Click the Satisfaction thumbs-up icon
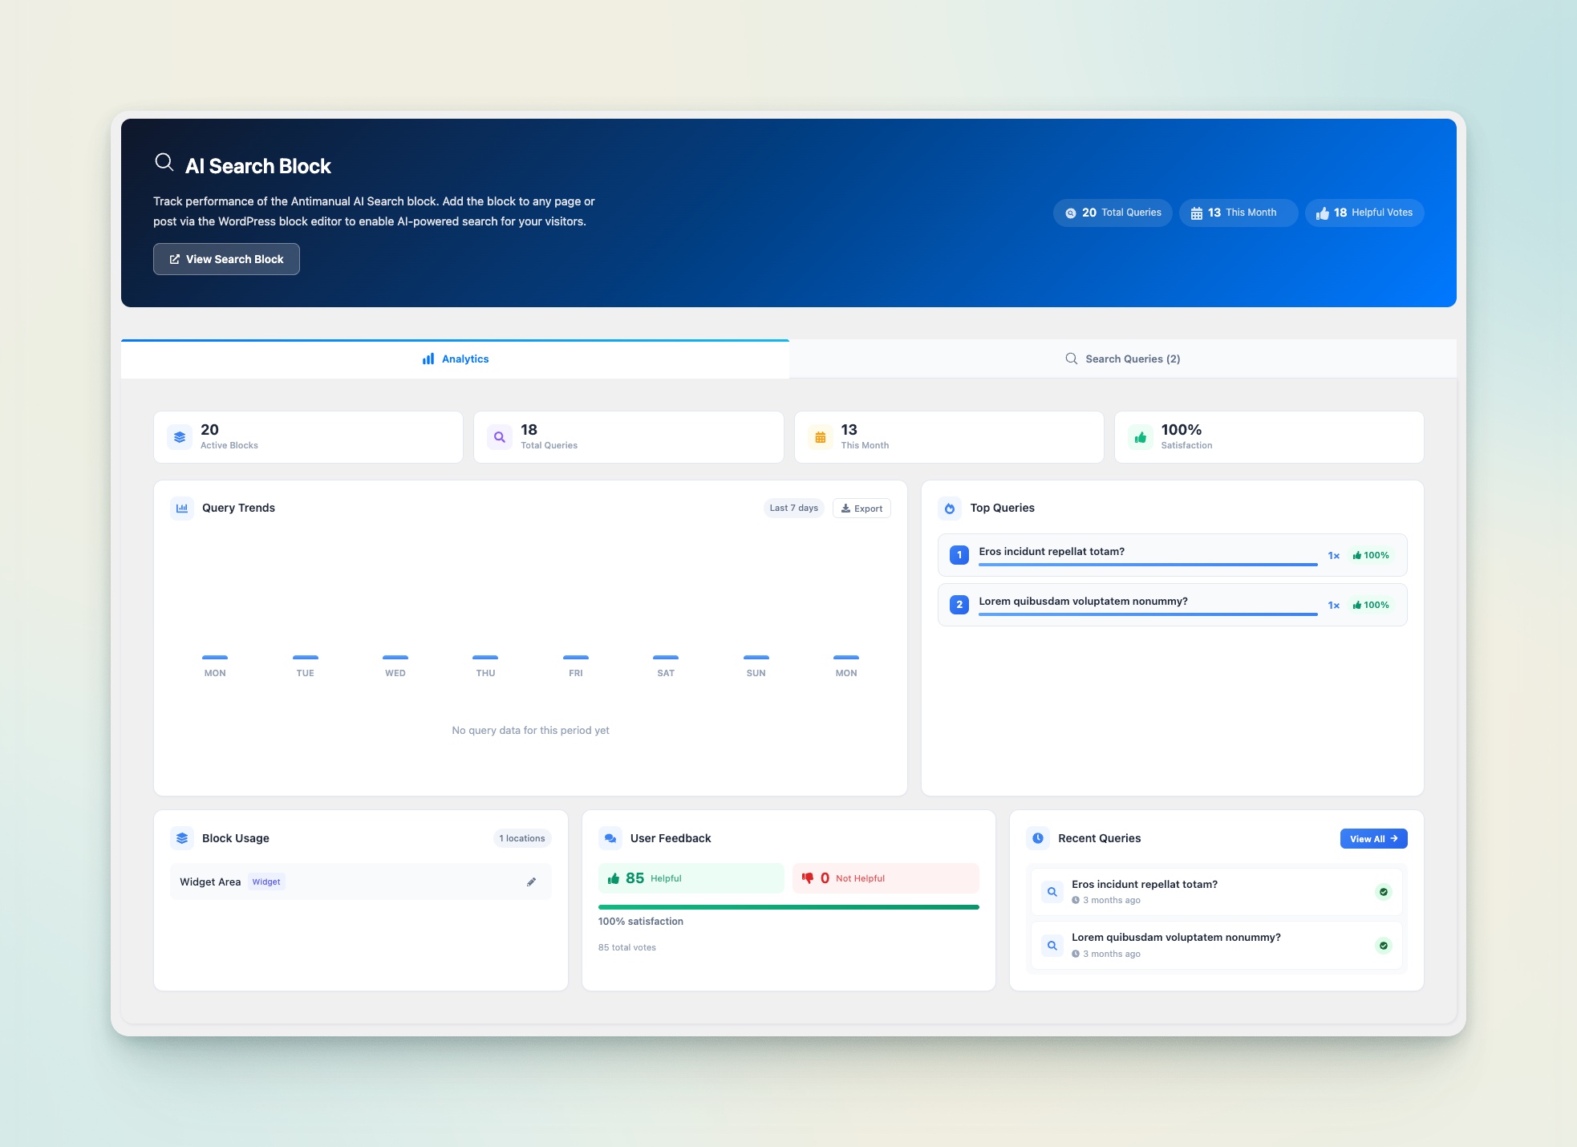The height and width of the screenshot is (1147, 1577). click(1139, 436)
